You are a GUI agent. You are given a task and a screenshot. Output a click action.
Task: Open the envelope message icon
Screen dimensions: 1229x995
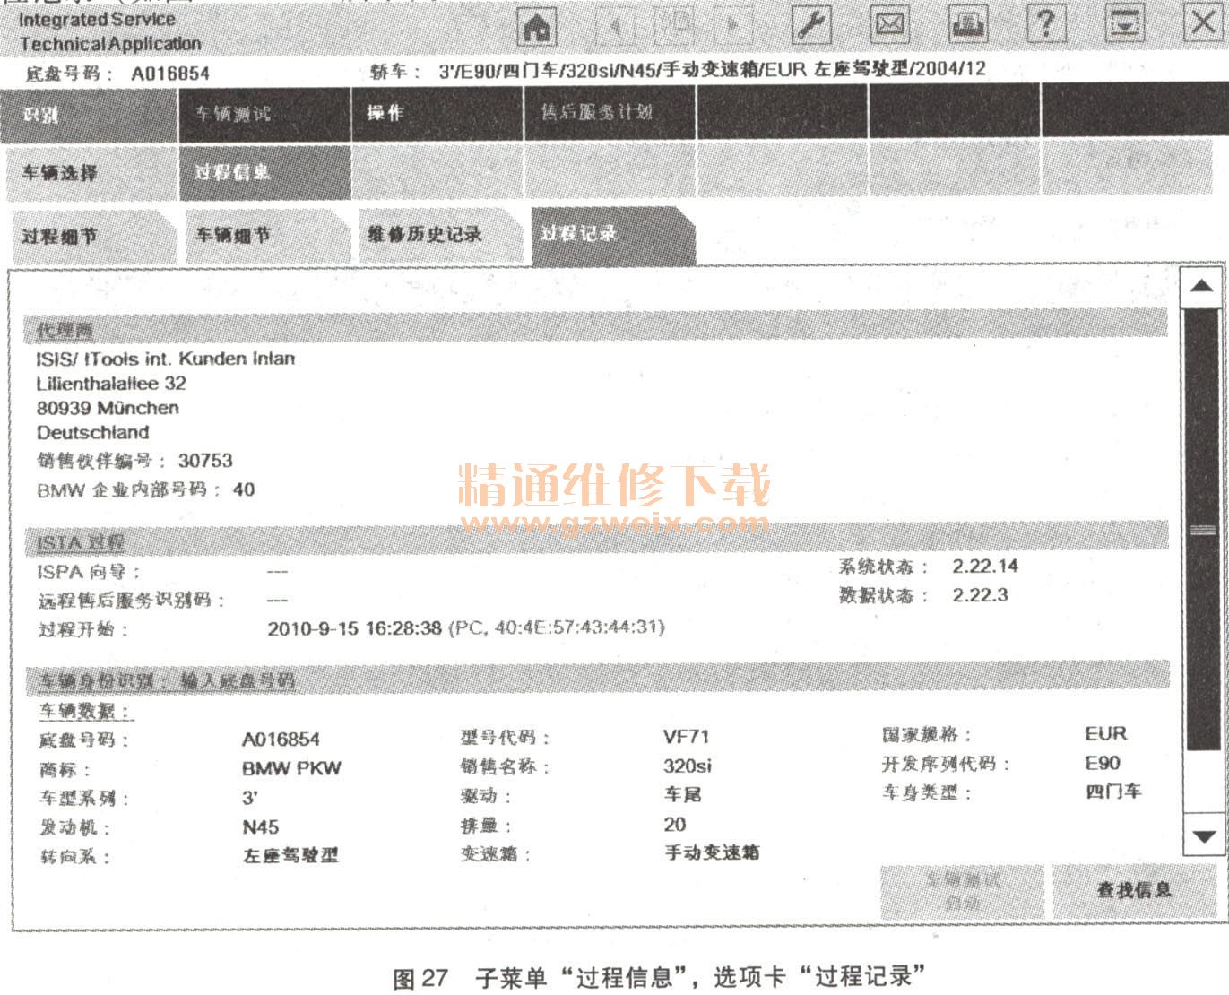pyautogui.click(x=889, y=24)
